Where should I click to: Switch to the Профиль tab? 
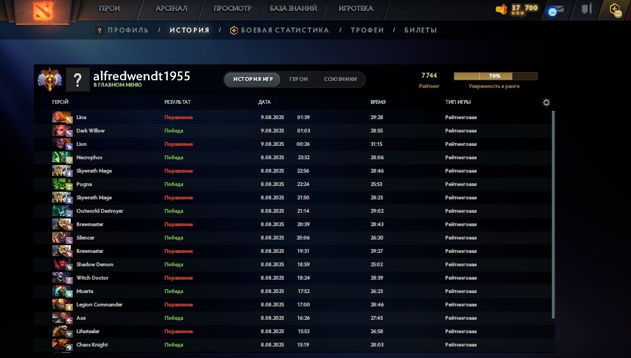coord(128,30)
